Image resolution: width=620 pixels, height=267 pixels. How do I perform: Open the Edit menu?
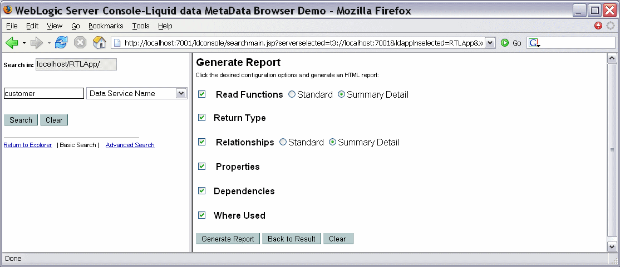coord(32,26)
